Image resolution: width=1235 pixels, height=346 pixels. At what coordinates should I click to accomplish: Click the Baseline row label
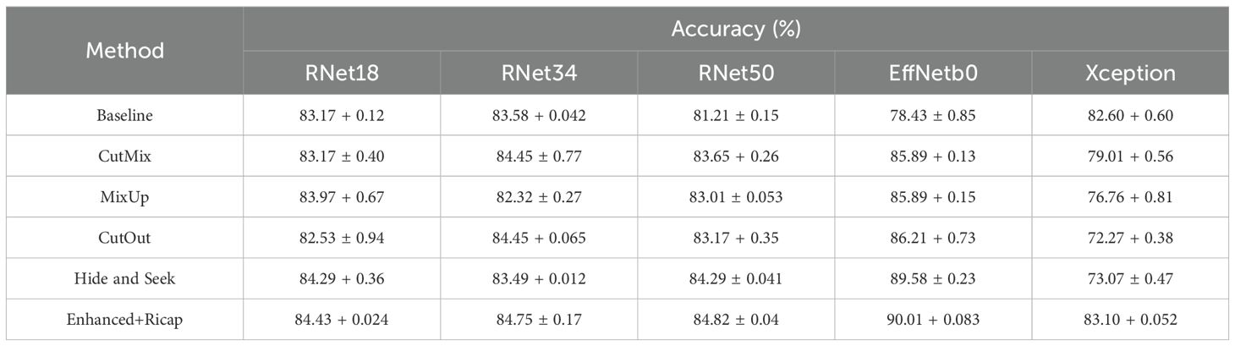pos(125,115)
